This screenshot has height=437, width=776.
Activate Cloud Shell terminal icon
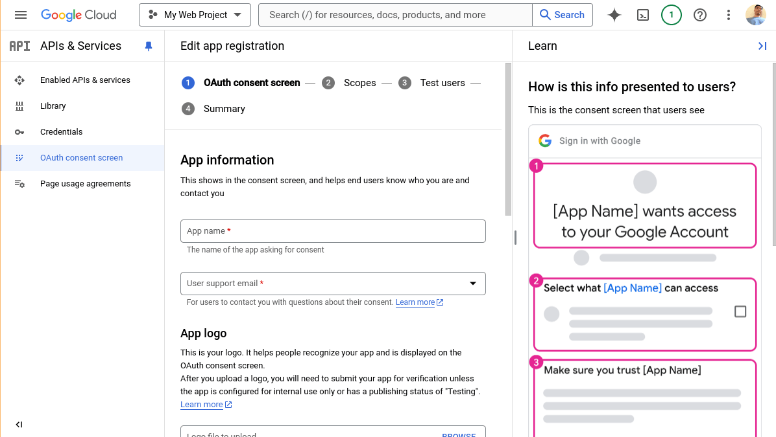tap(643, 15)
